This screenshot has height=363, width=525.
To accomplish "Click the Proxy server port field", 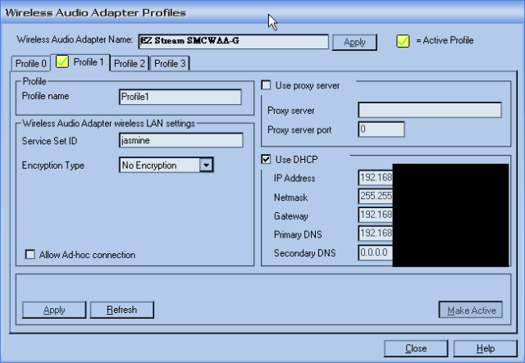I will click(381, 129).
